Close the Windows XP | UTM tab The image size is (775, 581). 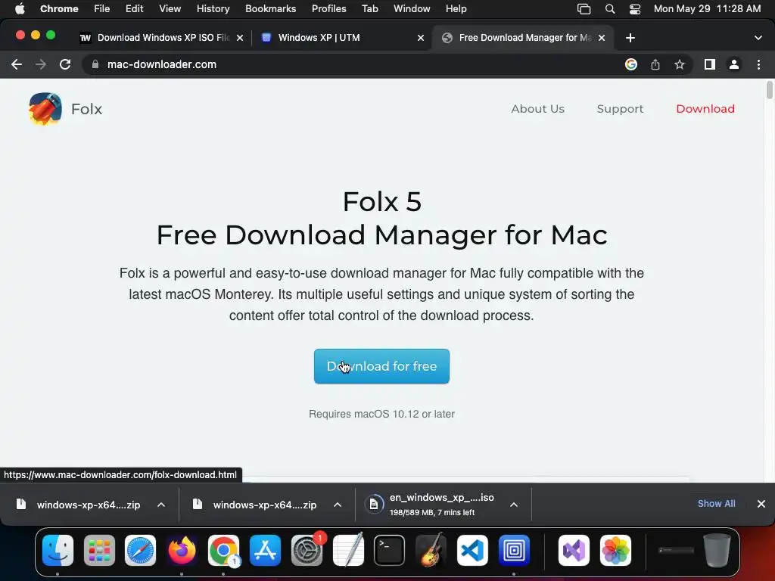421,38
